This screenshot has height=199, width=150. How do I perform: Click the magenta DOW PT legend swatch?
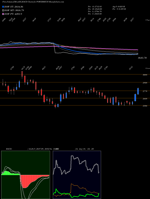(x=3, y=14)
